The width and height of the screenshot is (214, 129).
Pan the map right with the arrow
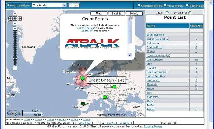point(20,18)
